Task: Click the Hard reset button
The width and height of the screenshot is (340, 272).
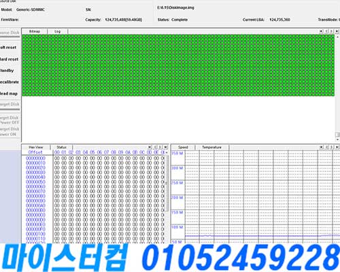Action: click(9, 59)
